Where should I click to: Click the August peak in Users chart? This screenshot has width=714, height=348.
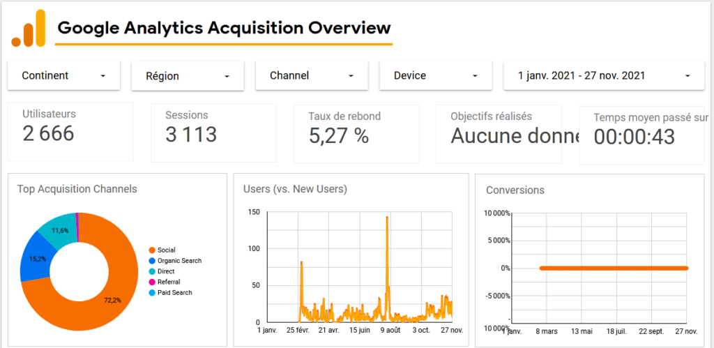(386, 218)
